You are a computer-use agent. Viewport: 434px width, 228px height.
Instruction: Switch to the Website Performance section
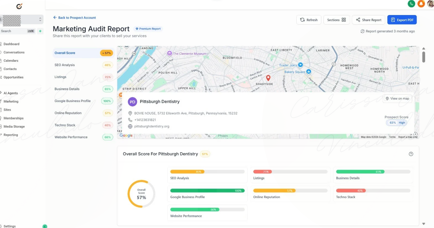(x=83, y=137)
